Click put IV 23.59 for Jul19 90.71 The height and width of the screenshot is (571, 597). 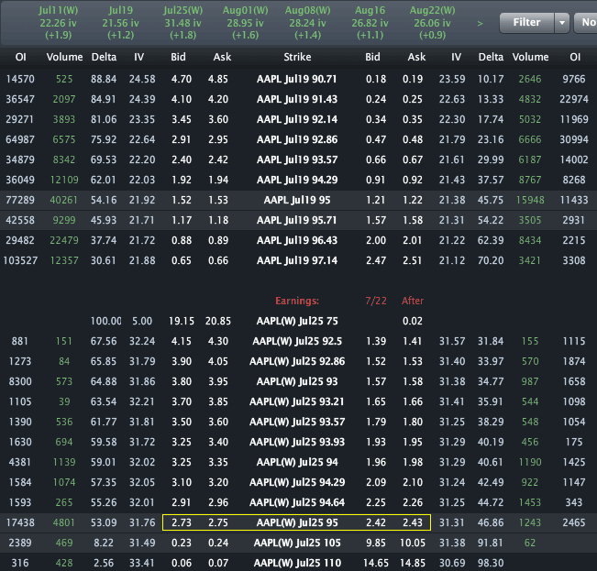pyautogui.click(x=452, y=79)
